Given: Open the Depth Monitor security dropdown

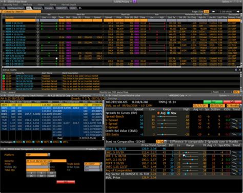Looking at the screenshot, I should pos(72,95).
